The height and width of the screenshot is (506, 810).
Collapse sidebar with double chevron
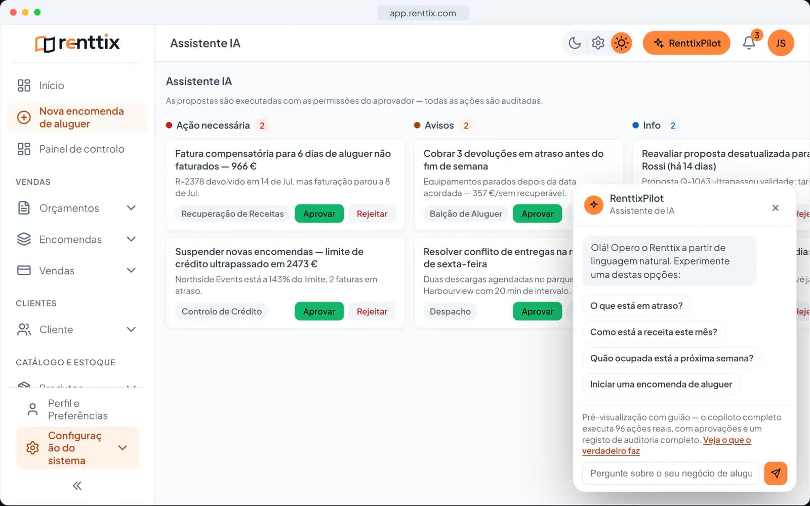77,486
